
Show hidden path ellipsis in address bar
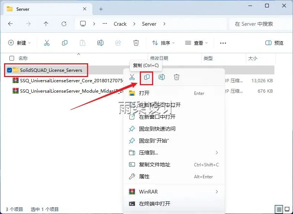(105, 24)
